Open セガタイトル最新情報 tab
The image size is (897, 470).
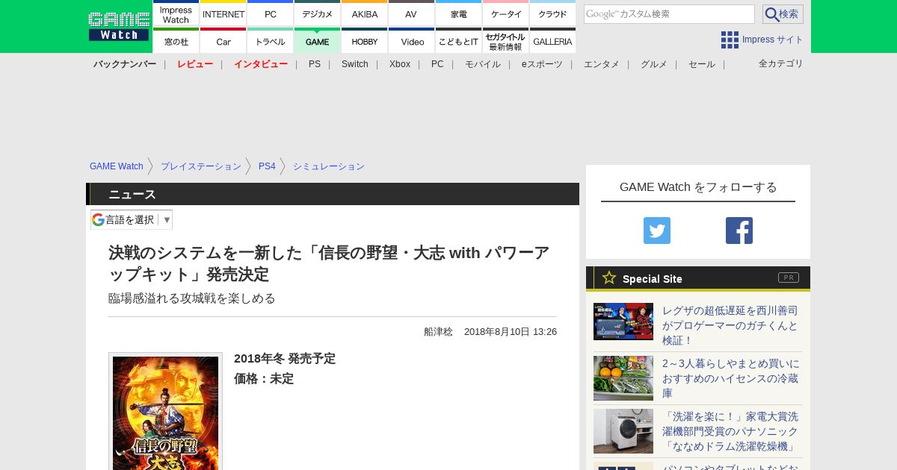point(506,41)
